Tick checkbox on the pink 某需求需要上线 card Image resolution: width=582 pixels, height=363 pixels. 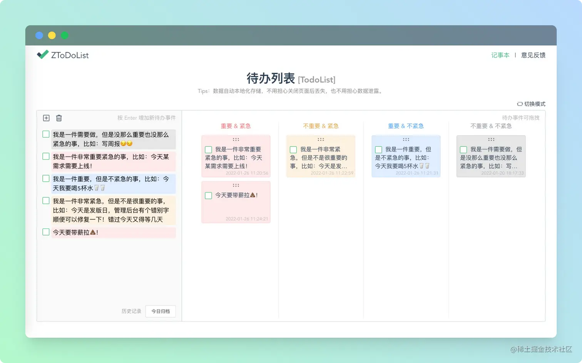(x=209, y=149)
